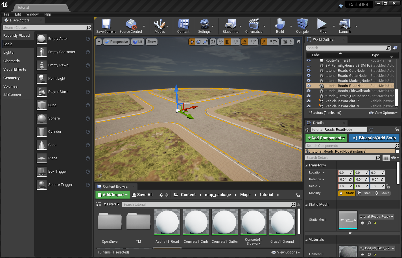
Task: Expand the Add/Import dropdown
Action: 112,195
